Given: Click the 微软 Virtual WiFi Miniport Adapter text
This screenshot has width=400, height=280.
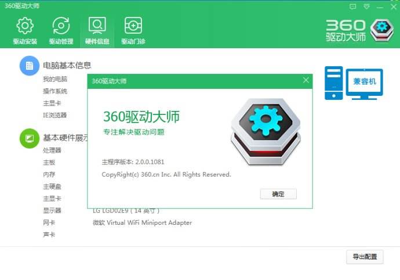Looking at the screenshot, I should (x=142, y=222).
